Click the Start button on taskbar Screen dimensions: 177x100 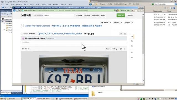[3, 99]
